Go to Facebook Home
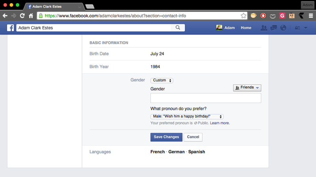Image resolution: width=316 pixels, height=177 pixels. [x=246, y=28]
